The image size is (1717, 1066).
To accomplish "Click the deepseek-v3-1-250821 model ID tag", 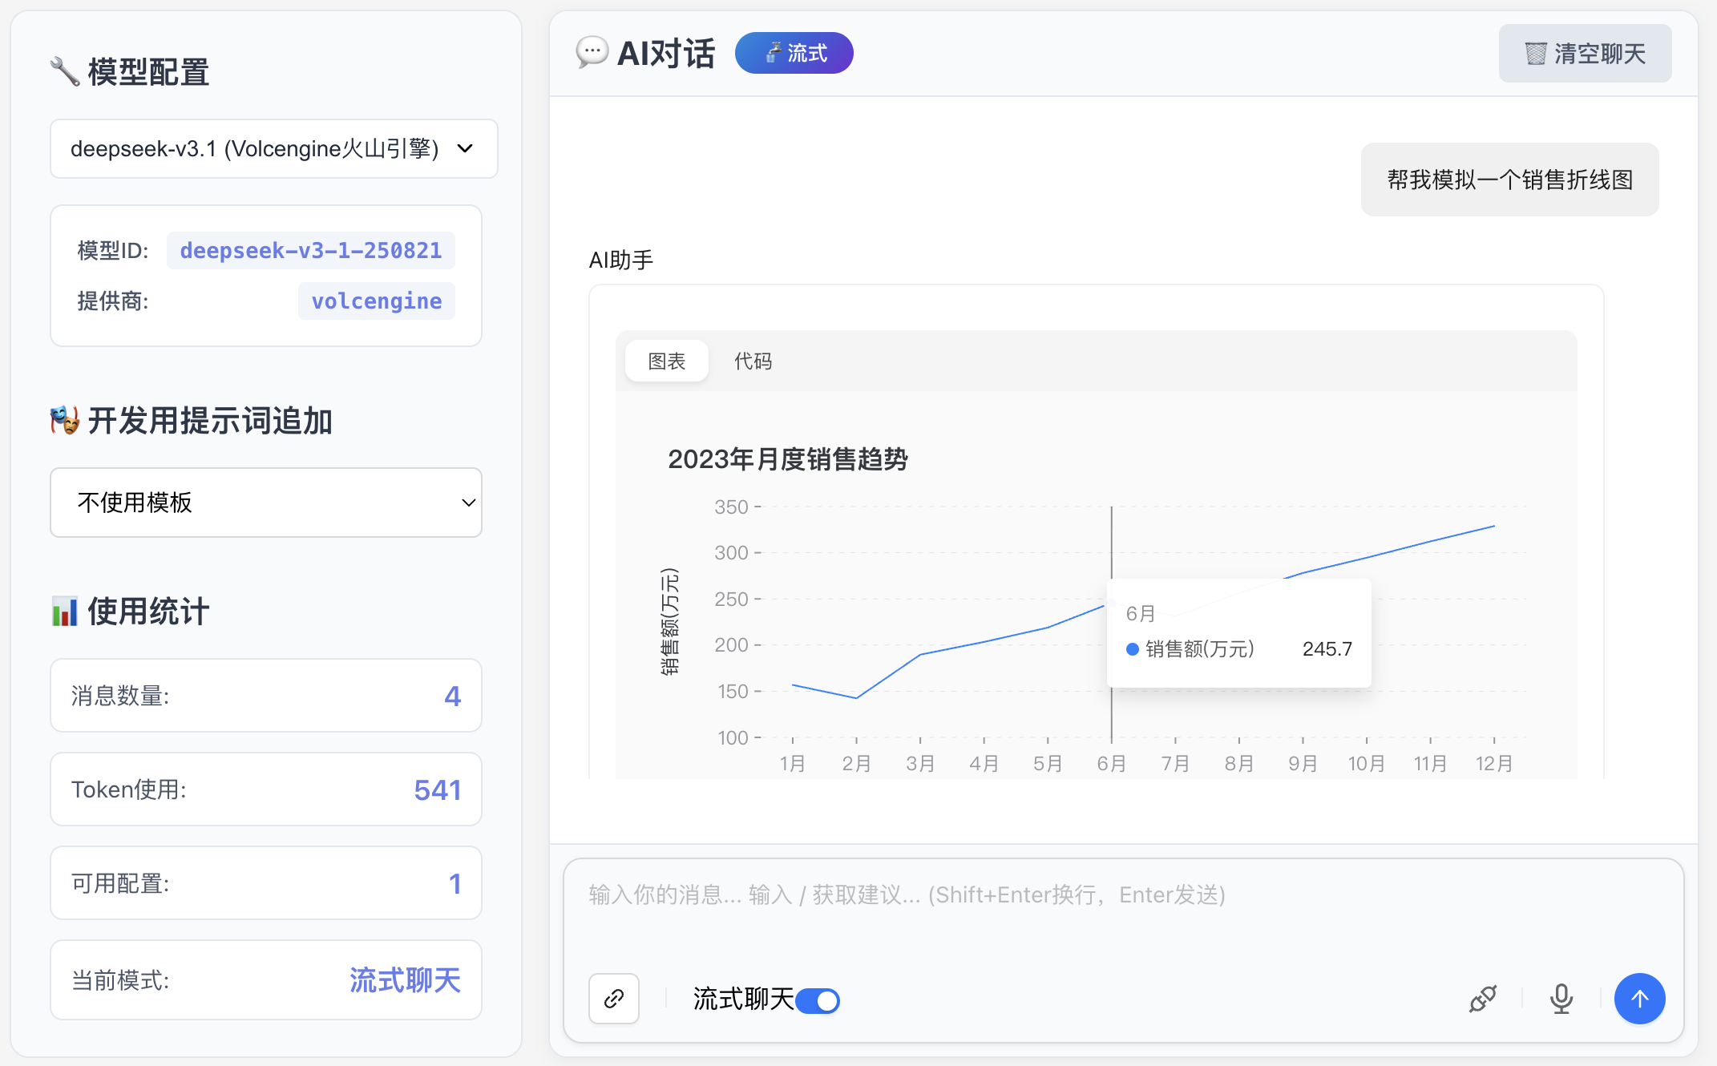I will tap(311, 251).
